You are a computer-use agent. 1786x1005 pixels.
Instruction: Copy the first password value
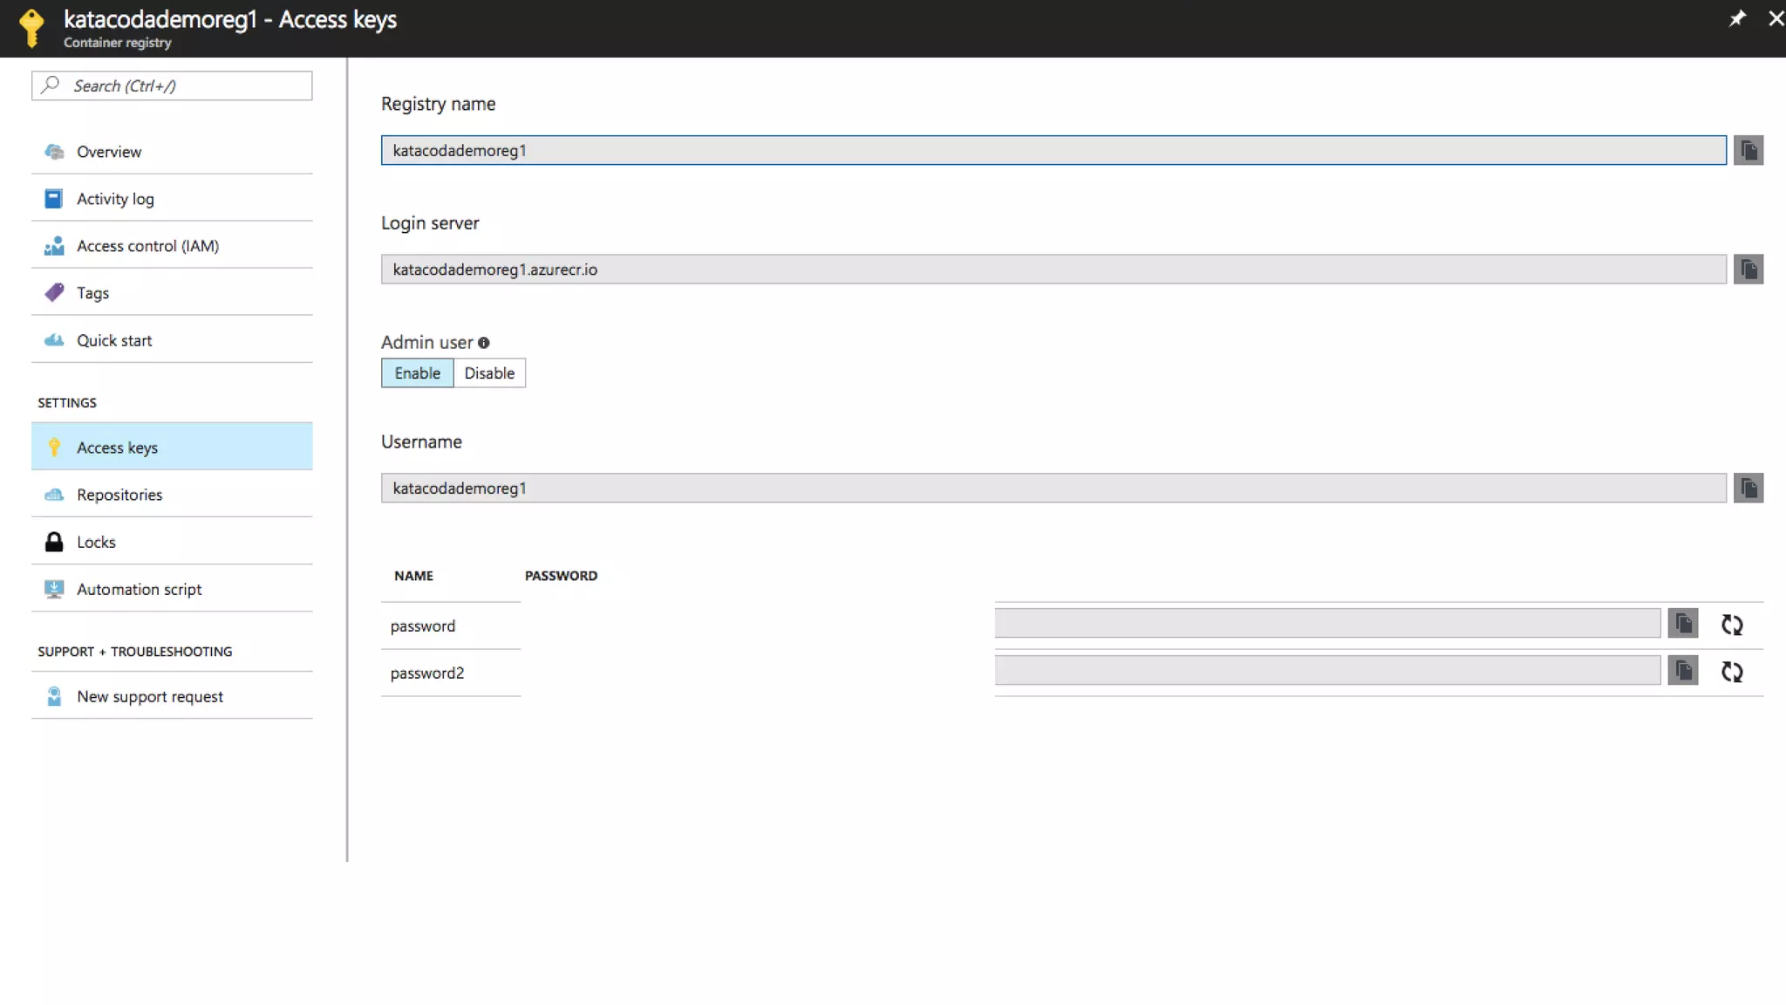[1682, 624]
